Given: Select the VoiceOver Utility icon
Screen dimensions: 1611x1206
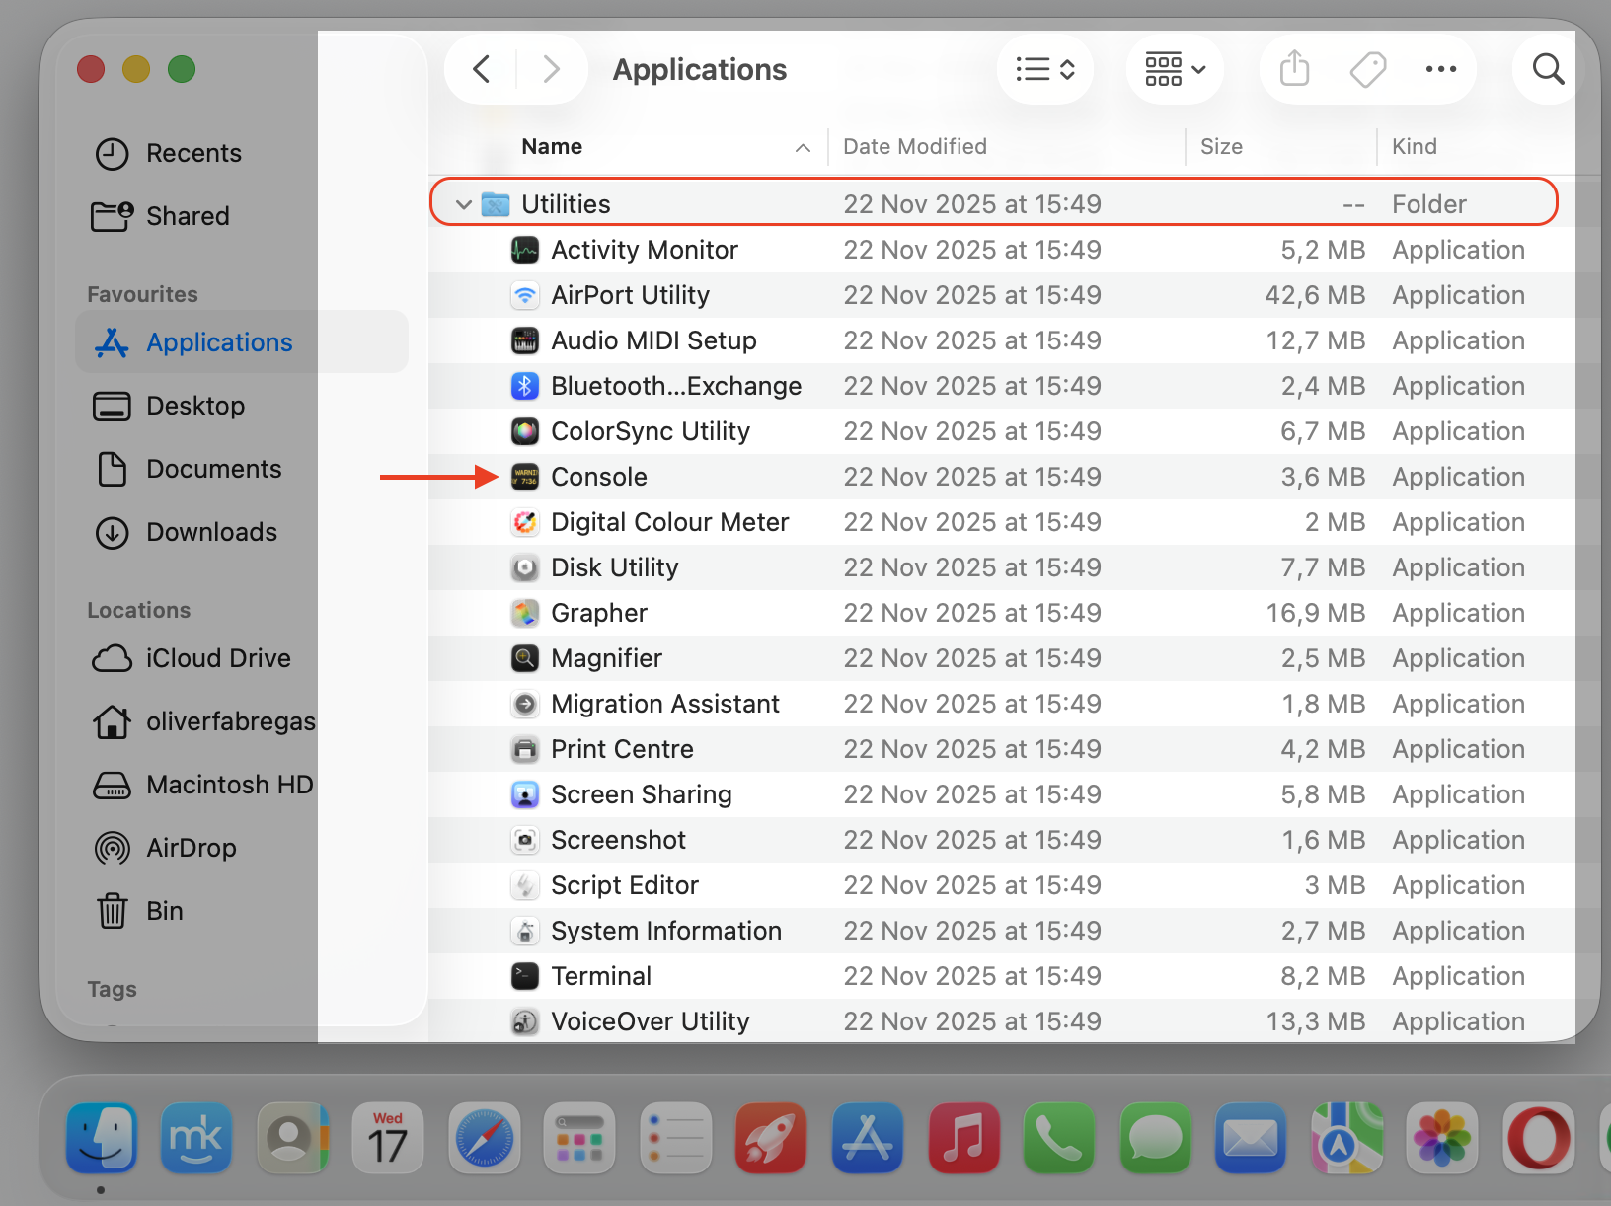Looking at the screenshot, I should click(x=525, y=1021).
